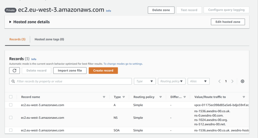
Task: Expand Hosted zone details section
Action: point(10,22)
